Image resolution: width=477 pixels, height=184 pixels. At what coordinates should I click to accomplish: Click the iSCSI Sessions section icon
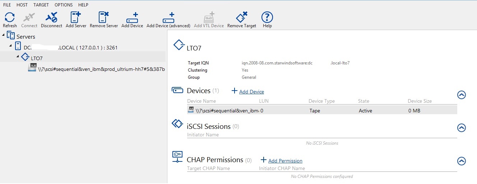177,124
